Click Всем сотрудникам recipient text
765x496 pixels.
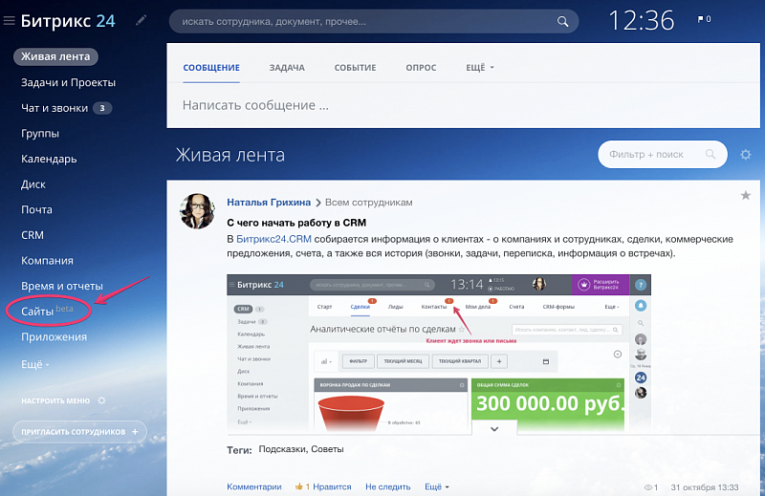pyautogui.click(x=369, y=202)
